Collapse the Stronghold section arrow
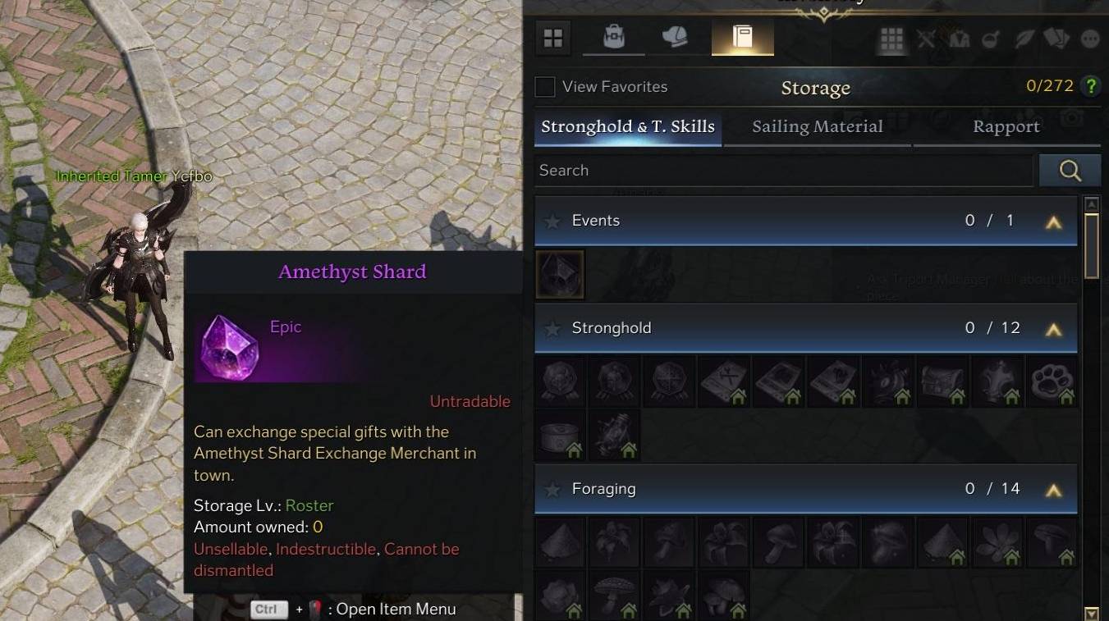1109x621 pixels. coord(1054,329)
